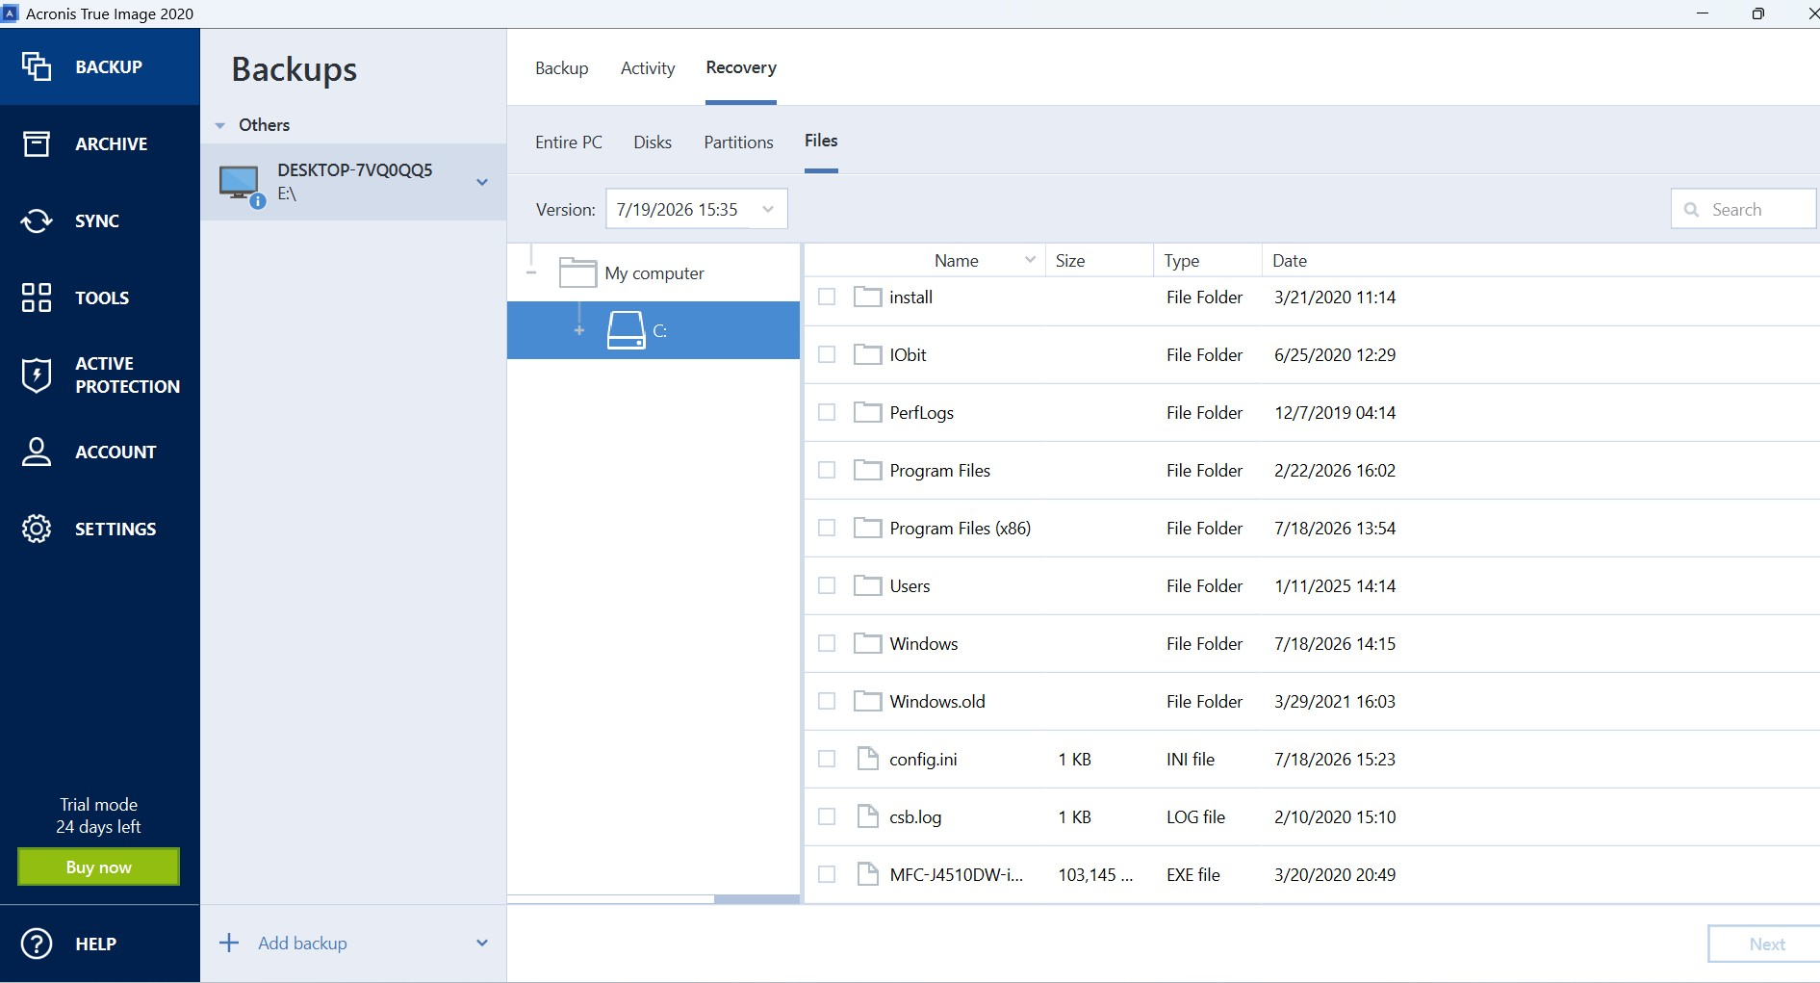Click the install folder icon
Screen dimensions: 1820x983
coord(867,297)
